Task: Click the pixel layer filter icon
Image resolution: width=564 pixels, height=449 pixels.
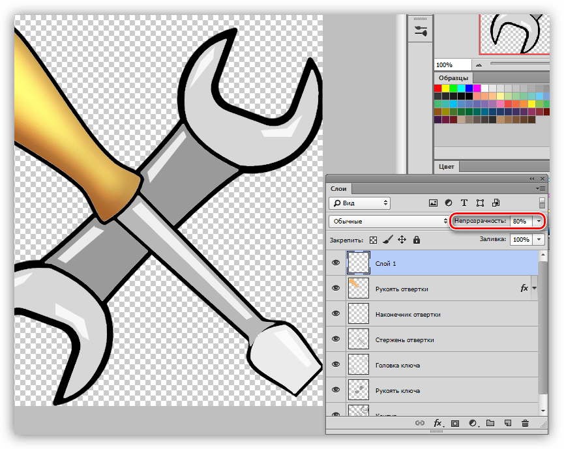Action: tap(433, 203)
